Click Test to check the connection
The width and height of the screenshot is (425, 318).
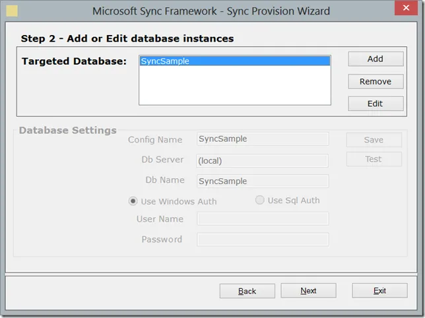coord(374,159)
